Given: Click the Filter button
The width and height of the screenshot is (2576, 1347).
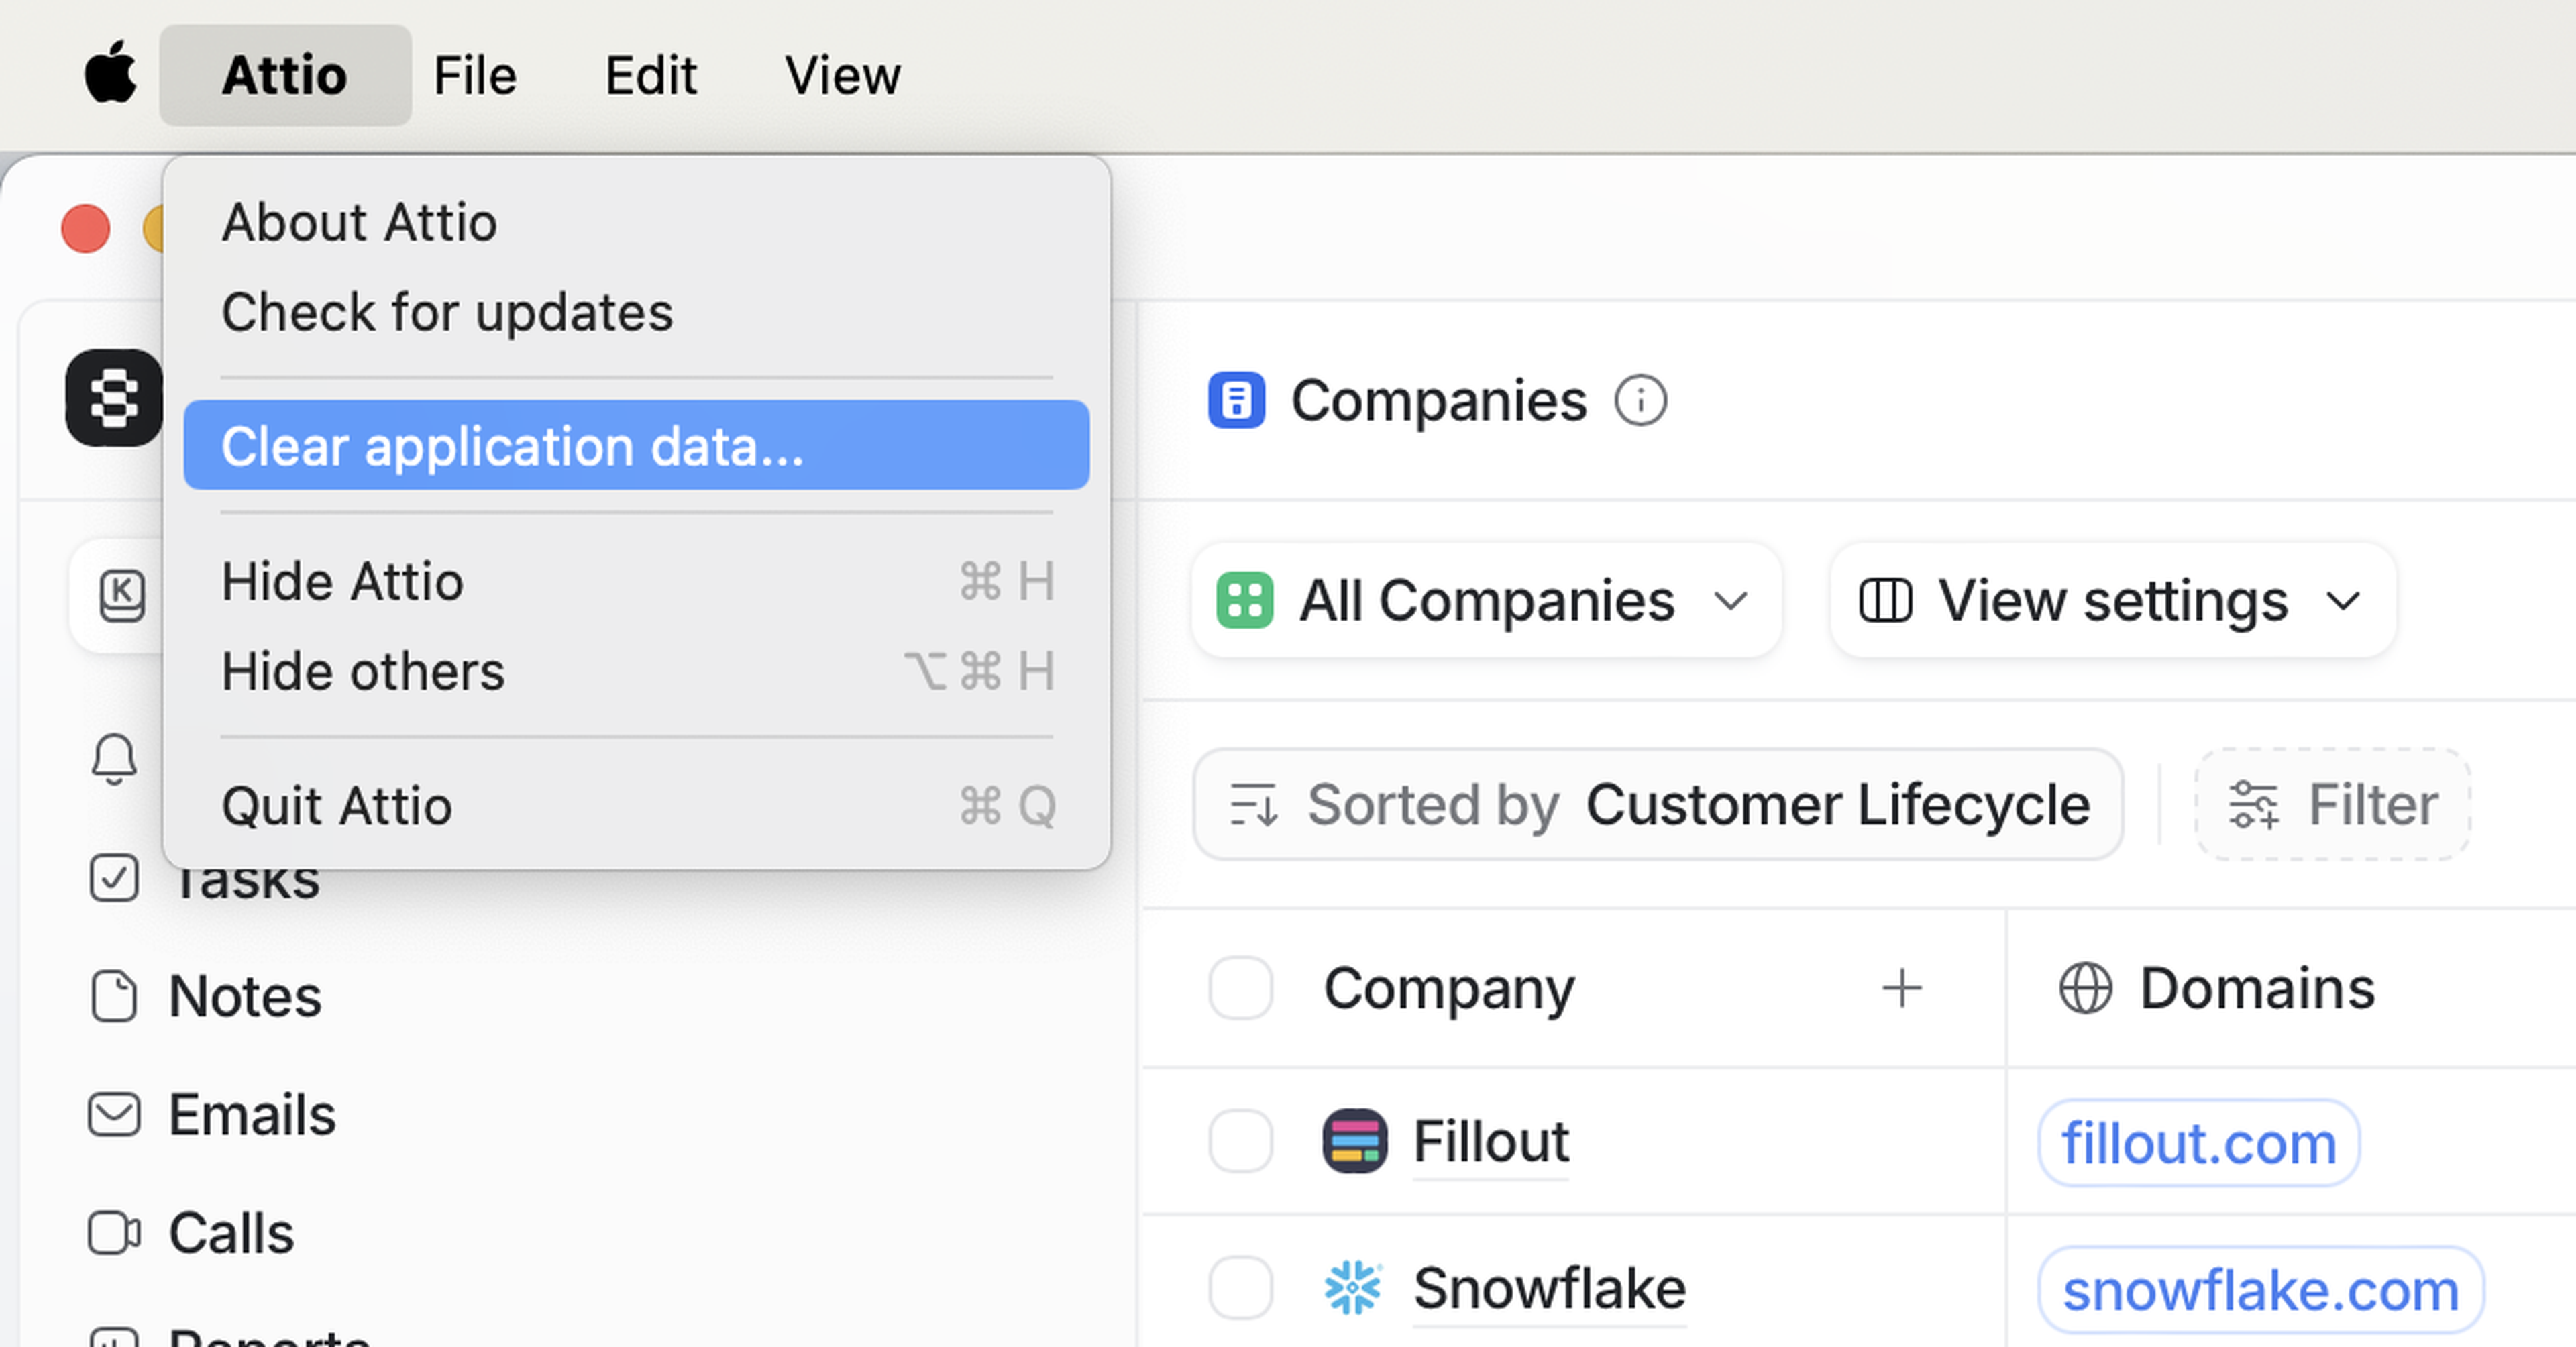Looking at the screenshot, I should (2332, 805).
